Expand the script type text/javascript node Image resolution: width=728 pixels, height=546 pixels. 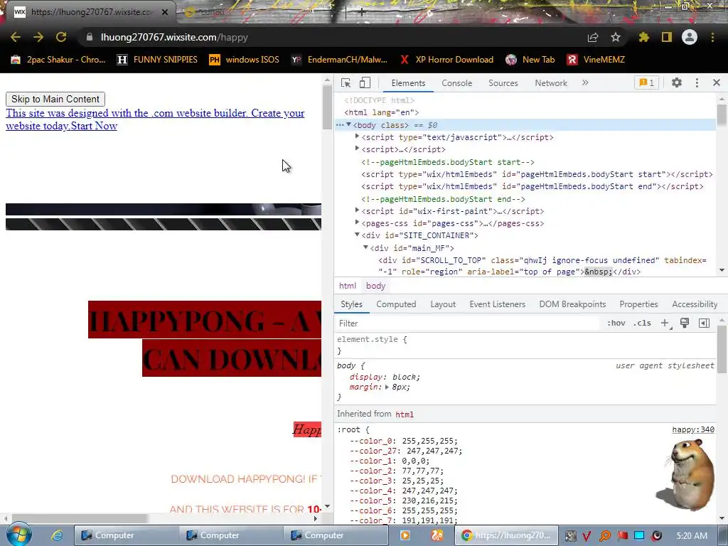(x=357, y=136)
